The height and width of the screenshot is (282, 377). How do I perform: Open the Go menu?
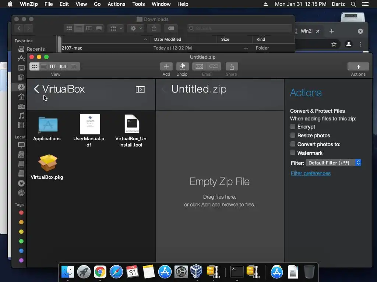97,4
